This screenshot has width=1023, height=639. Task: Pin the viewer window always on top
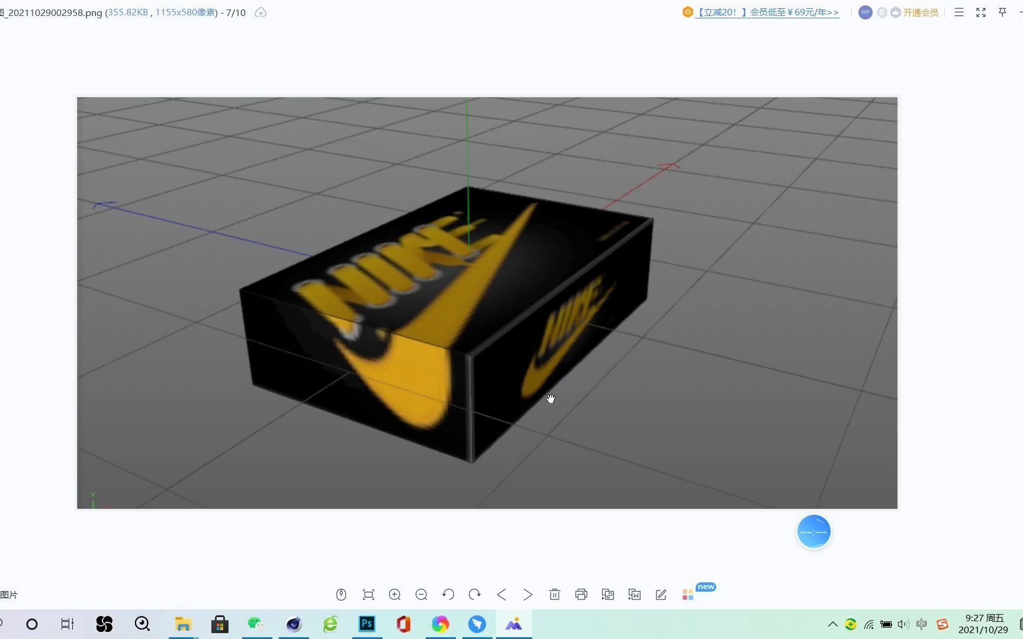1002,12
